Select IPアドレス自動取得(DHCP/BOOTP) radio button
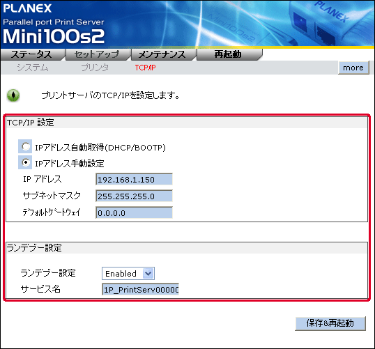The width and height of the screenshot is (375, 349). pos(25,146)
